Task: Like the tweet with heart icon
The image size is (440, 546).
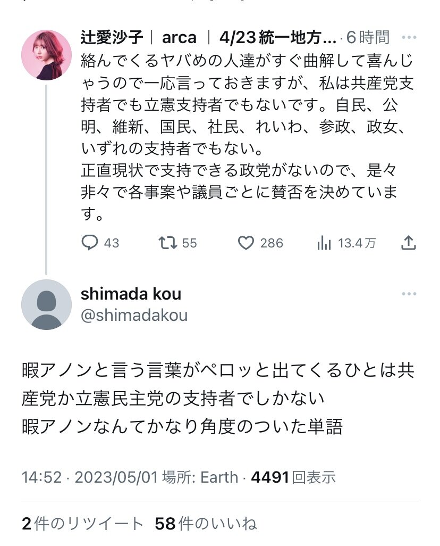Action: pos(246,243)
